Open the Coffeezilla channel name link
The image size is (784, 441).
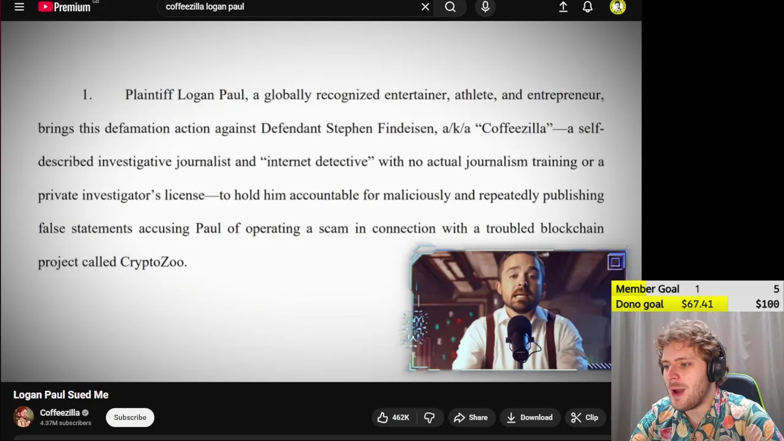(59, 413)
